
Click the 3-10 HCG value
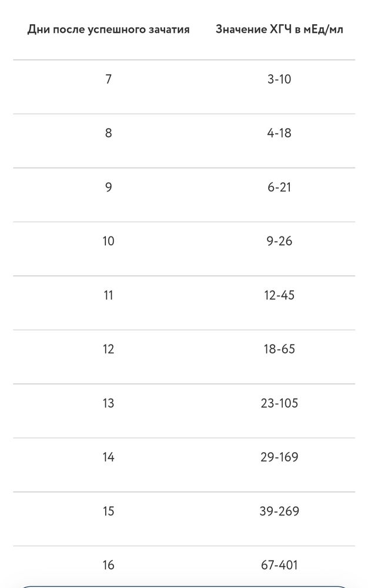(279, 79)
